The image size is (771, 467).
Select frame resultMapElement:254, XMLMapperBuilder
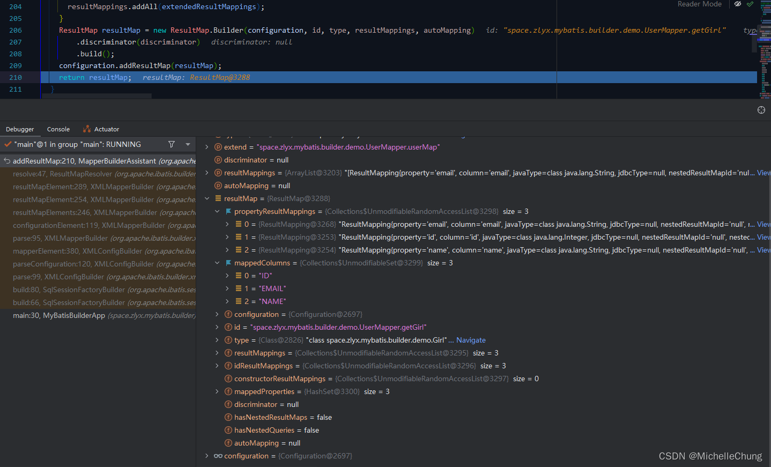98,199
